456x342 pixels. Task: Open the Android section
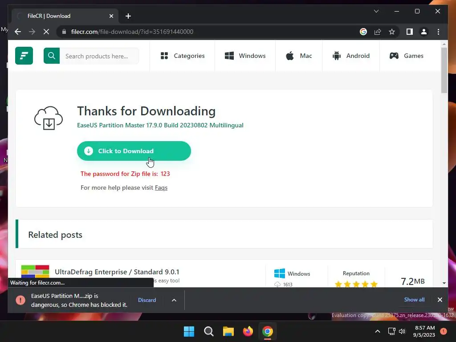(x=351, y=56)
